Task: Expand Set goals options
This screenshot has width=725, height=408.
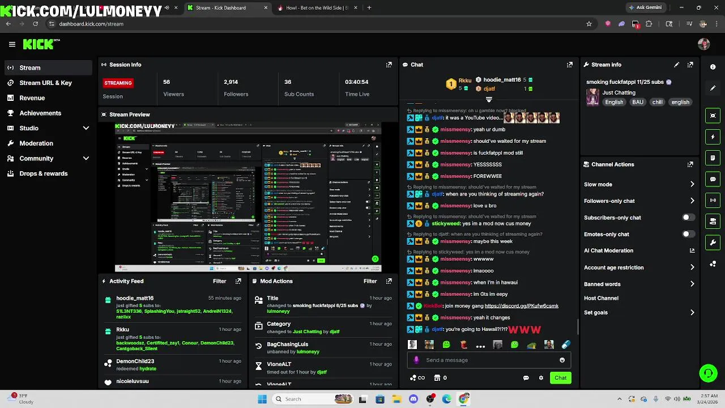Action: (x=692, y=312)
